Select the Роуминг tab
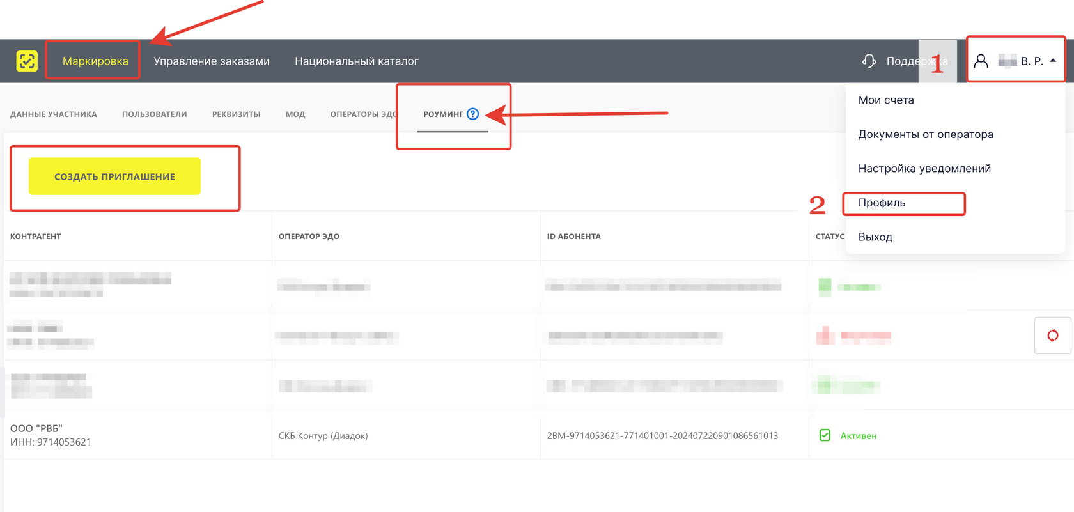 click(x=443, y=114)
